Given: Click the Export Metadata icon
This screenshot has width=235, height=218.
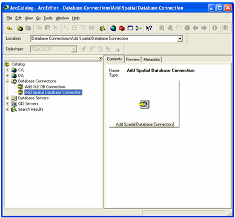Looking at the screenshot, I should tap(117, 49).
